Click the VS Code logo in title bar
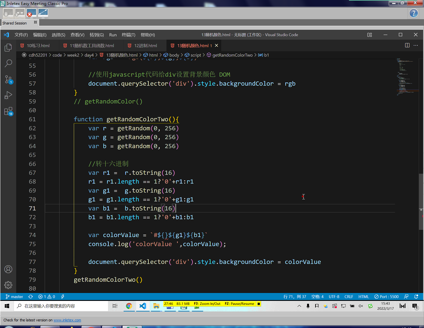424x328 pixels. pyautogui.click(x=6, y=35)
